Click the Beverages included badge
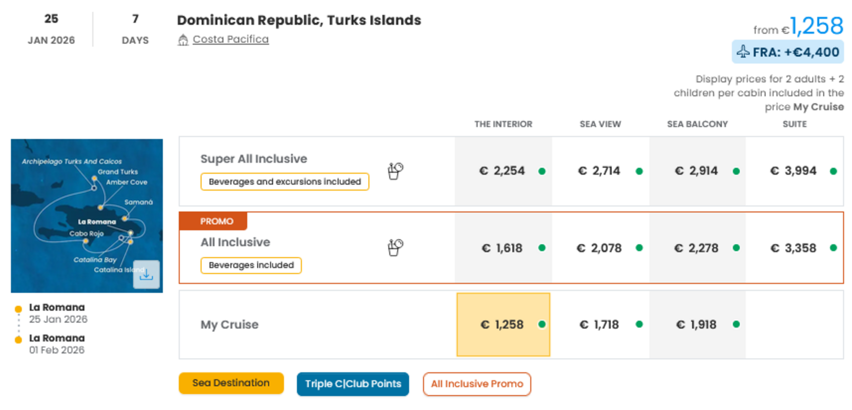Screen dimensions: 852x410 point(251,265)
